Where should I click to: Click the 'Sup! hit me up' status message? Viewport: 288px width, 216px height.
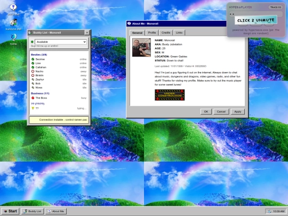[44, 46]
